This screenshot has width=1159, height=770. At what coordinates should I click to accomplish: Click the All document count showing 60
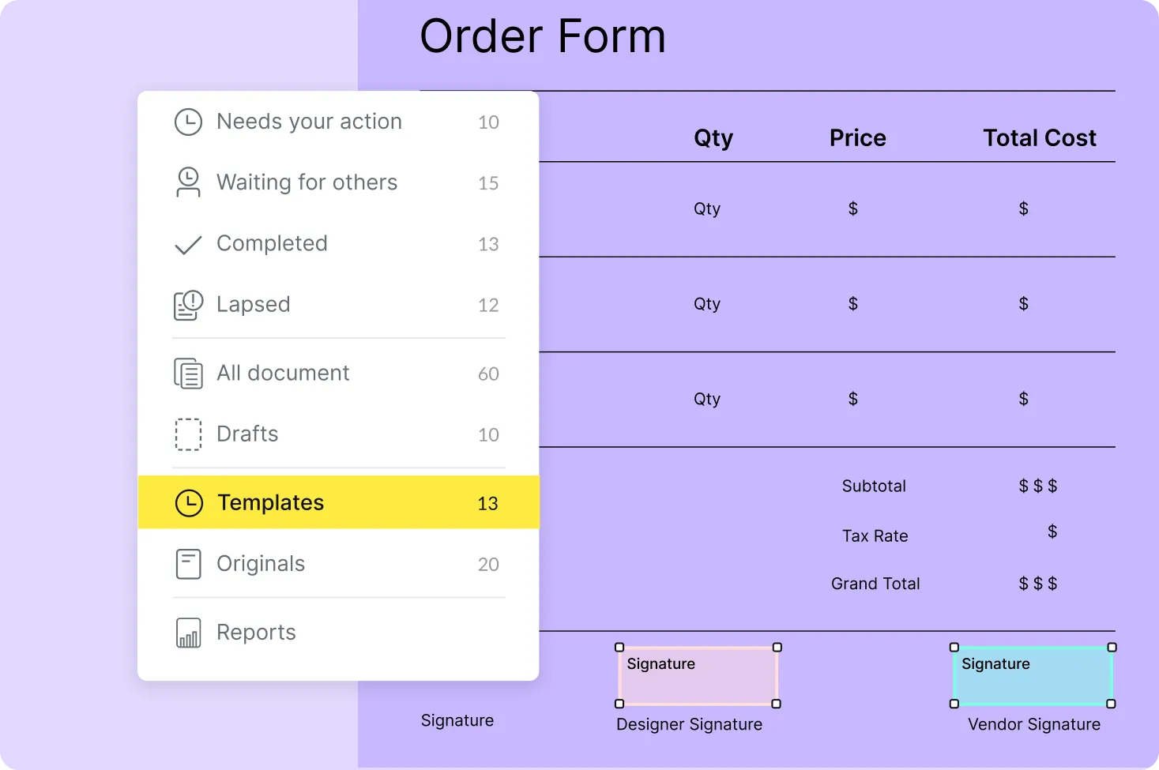[x=488, y=373]
